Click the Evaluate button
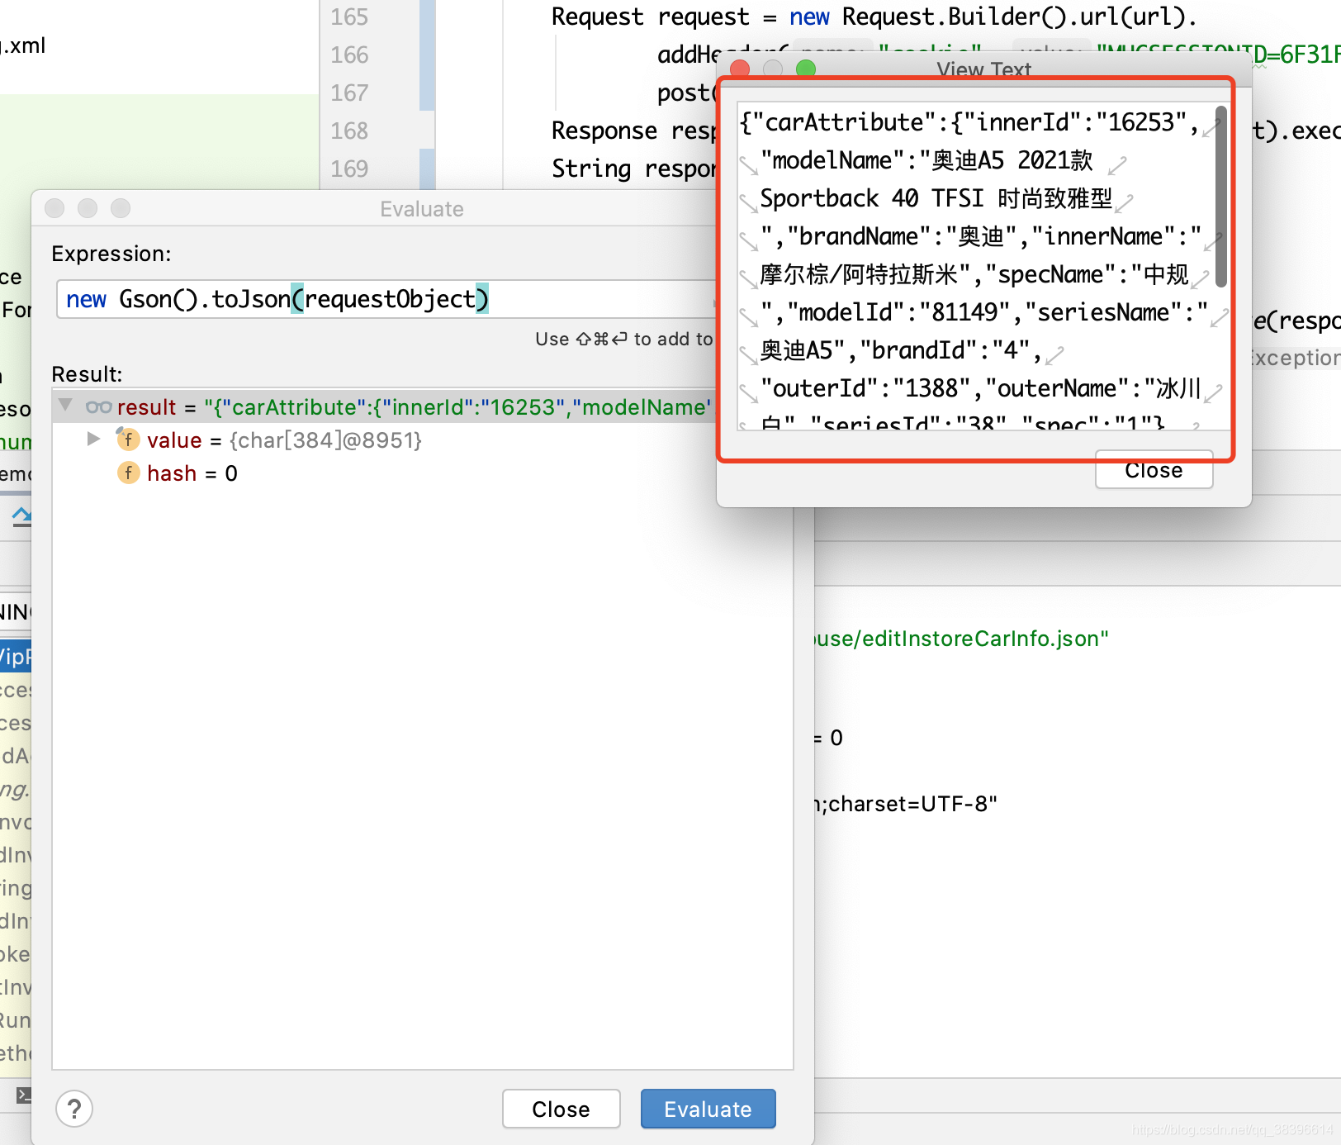 point(708,1109)
